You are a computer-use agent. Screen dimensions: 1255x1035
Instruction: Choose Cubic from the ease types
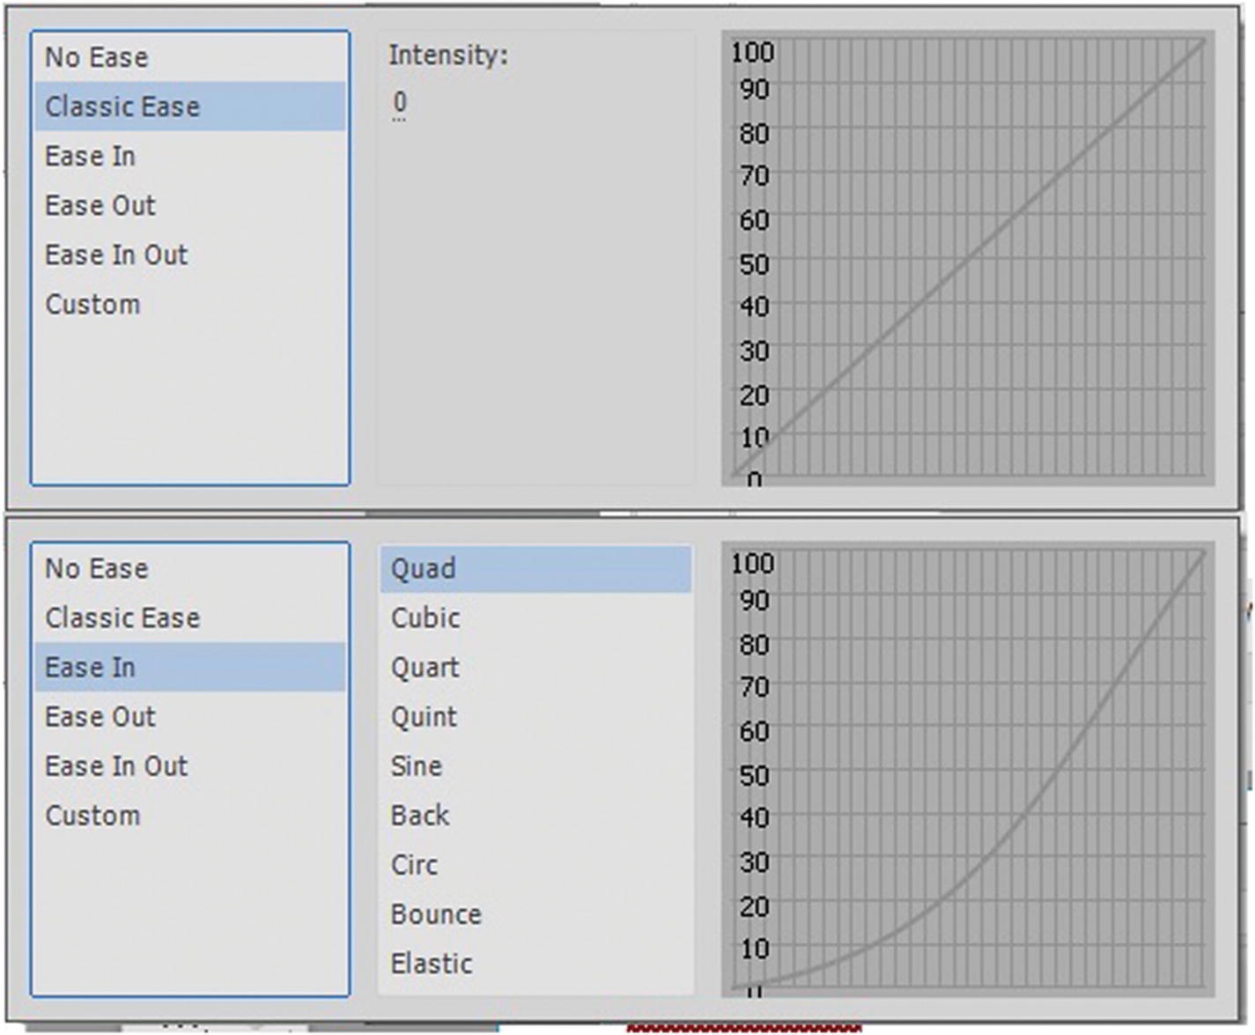pos(425,618)
